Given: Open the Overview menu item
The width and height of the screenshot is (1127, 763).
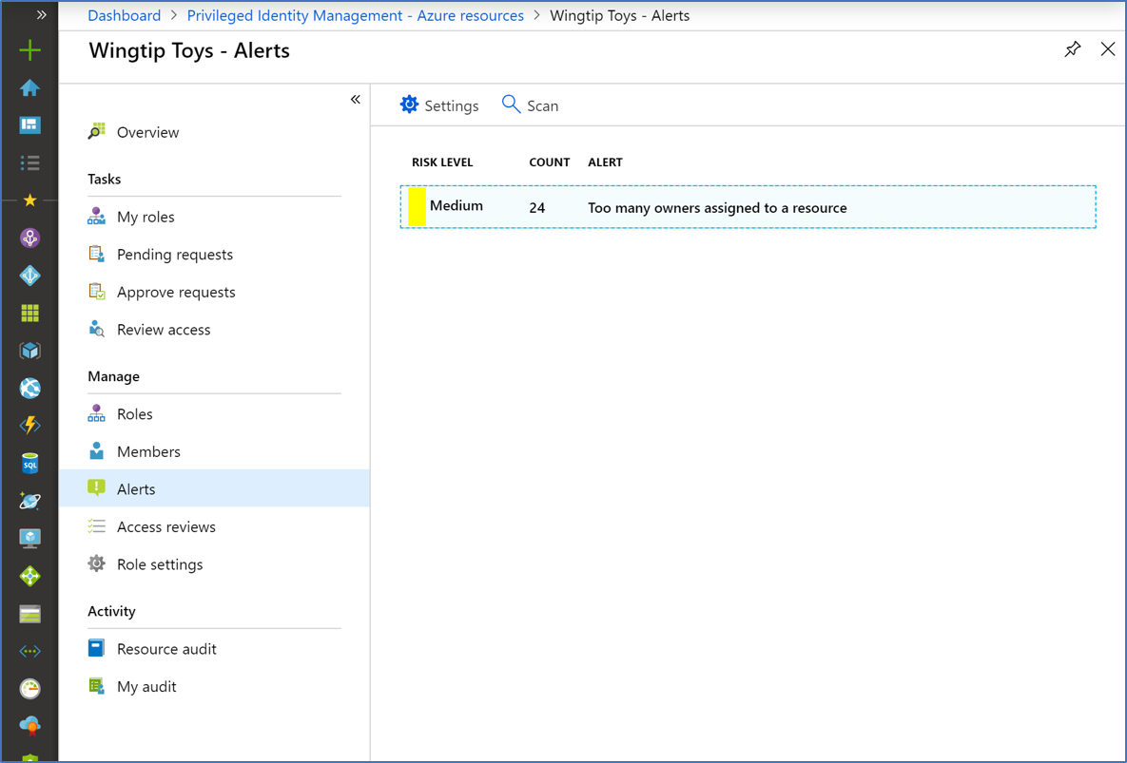Looking at the screenshot, I should 147,132.
